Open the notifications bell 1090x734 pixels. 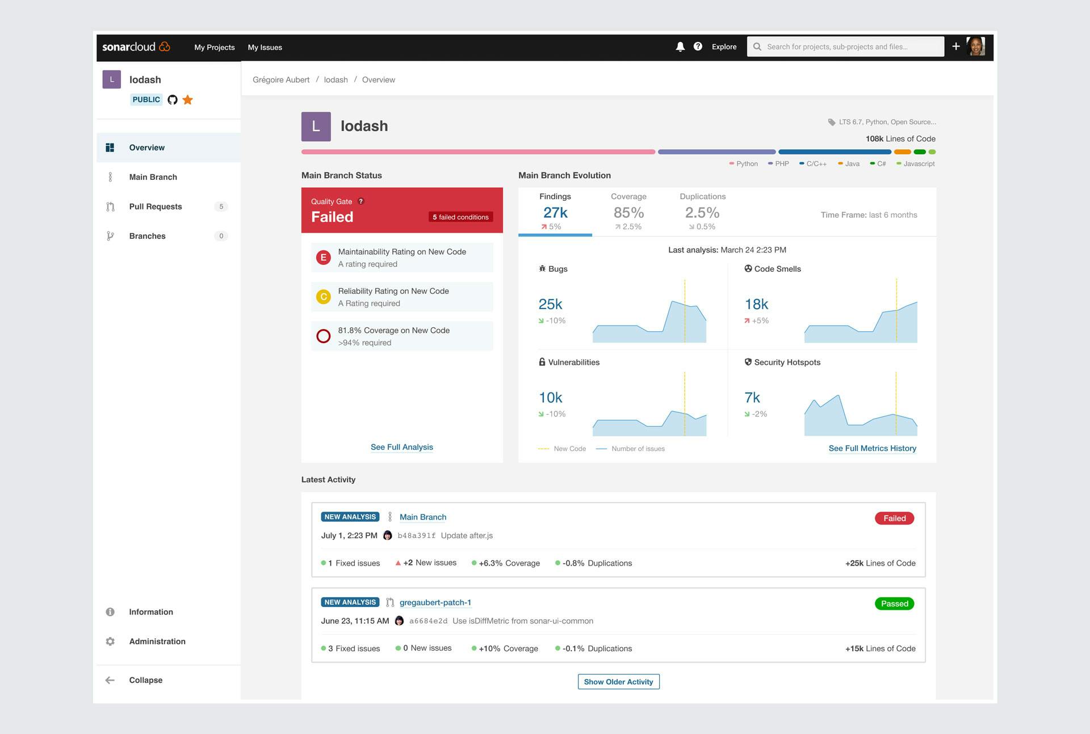[x=680, y=47]
